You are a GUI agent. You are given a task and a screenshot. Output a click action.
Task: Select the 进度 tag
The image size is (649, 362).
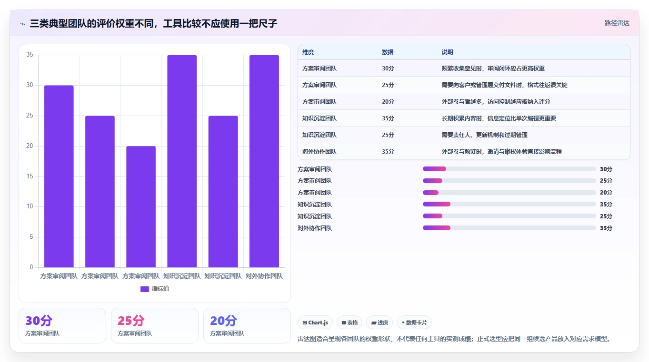coord(379,323)
